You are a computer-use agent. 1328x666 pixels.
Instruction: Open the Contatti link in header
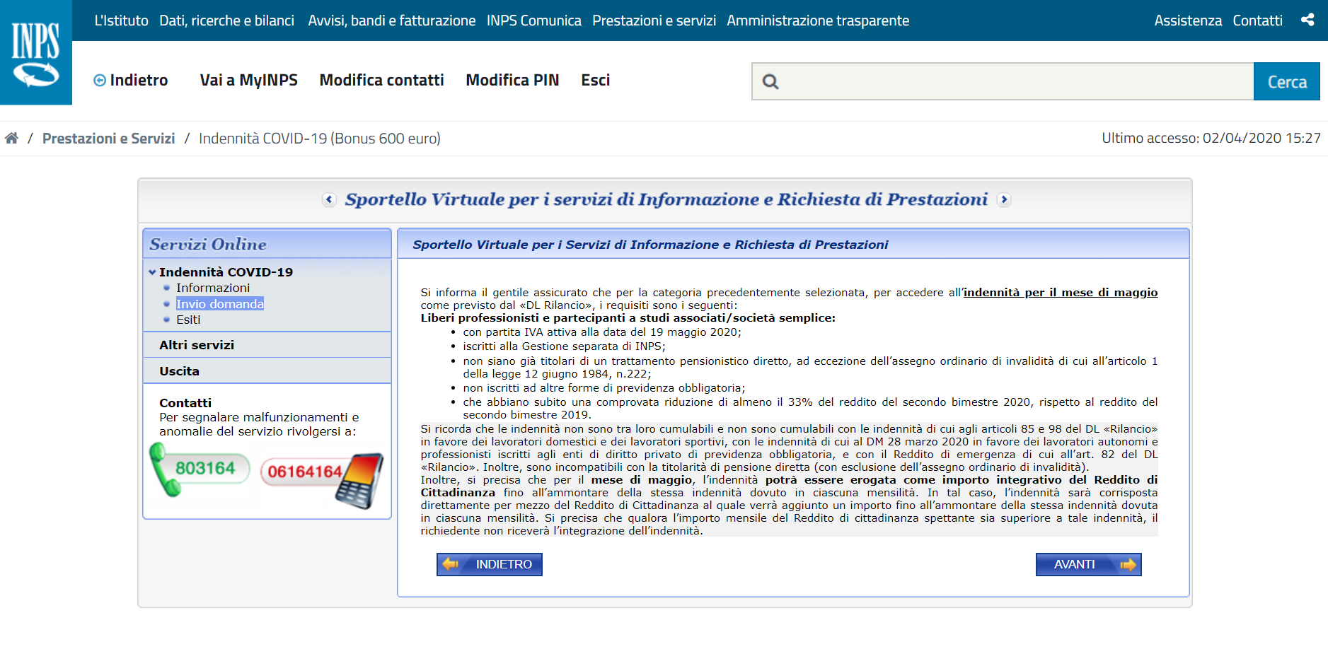(1258, 21)
